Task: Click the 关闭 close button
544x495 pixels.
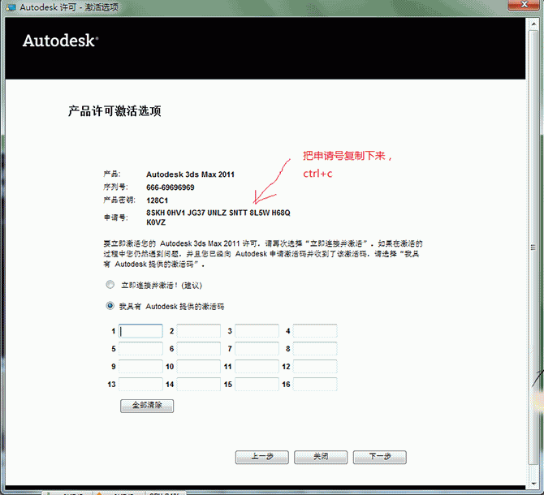Action: (321, 457)
